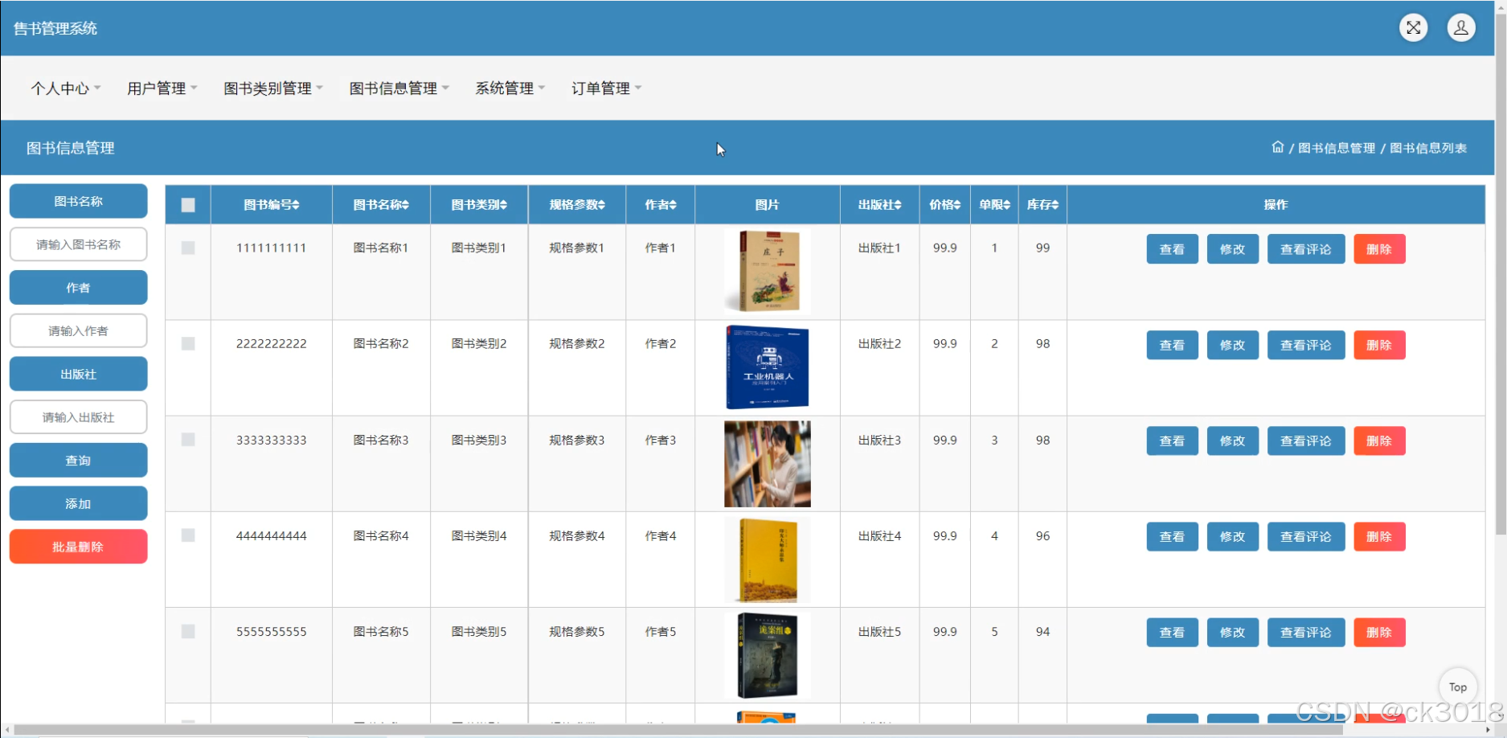Screen dimensions: 1507x738
Task: Click 查看 for 图书名称4
Action: (1172, 536)
